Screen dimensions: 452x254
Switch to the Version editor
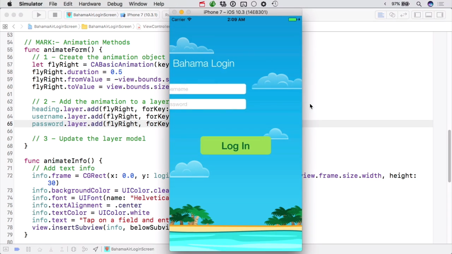tap(403, 15)
